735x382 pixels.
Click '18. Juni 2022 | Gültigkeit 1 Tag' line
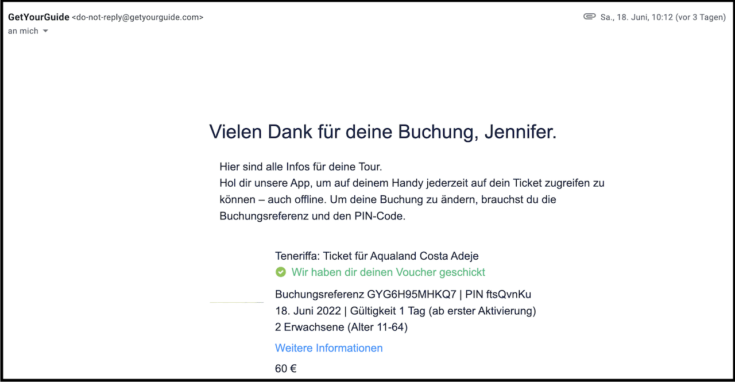405,311
